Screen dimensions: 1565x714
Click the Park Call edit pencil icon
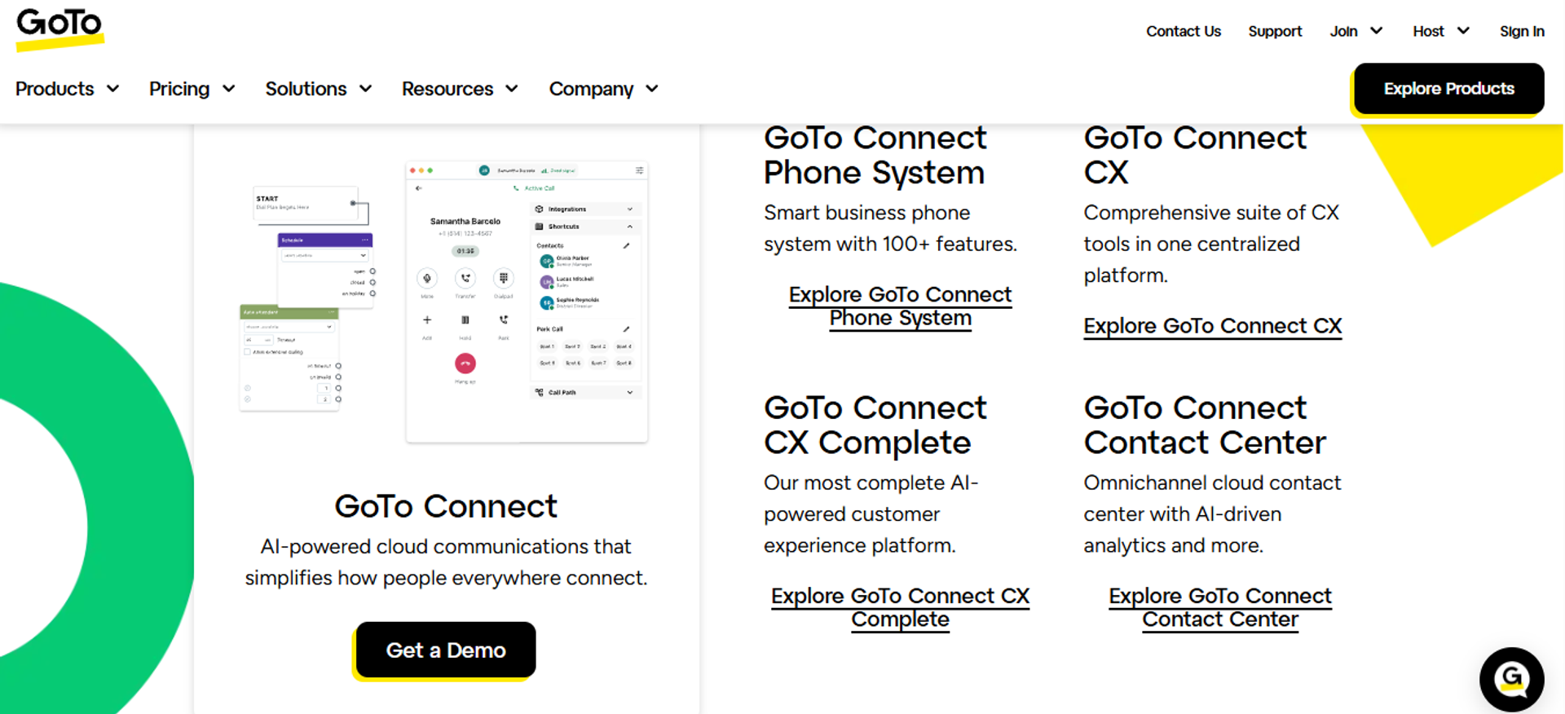627,329
